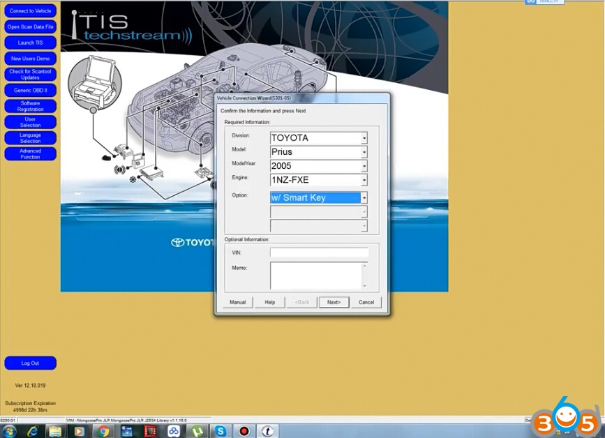The height and width of the screenshot is (438, 605).
Task: Open the Language Selection button
Action: click(x=31, y=137)
